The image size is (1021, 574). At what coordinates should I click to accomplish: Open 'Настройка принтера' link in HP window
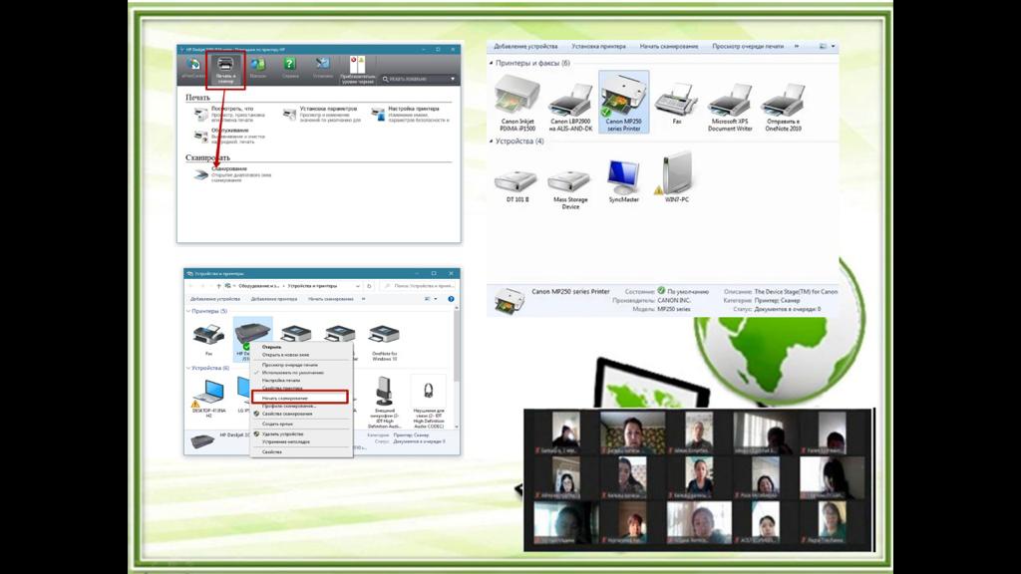tap(413, 108)
